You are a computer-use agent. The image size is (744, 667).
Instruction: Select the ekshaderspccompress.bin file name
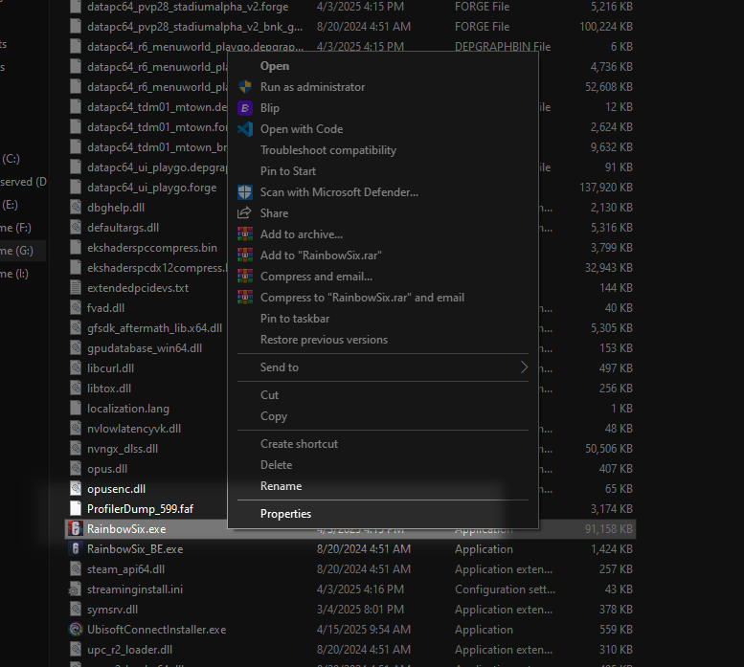pos(152,248)
